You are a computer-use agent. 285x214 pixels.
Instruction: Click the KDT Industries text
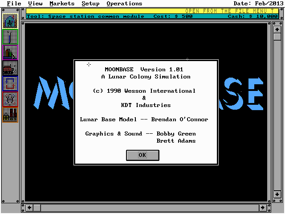[x=146, y=105]
